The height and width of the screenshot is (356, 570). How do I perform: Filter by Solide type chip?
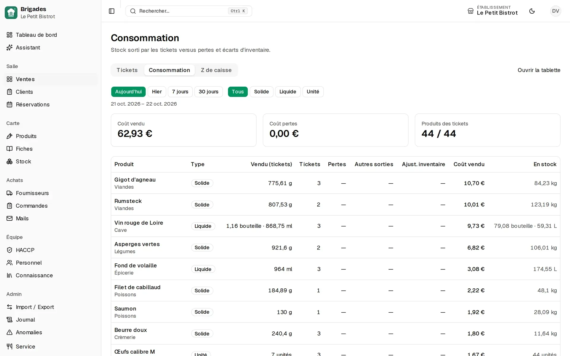[x=262, y=92]
